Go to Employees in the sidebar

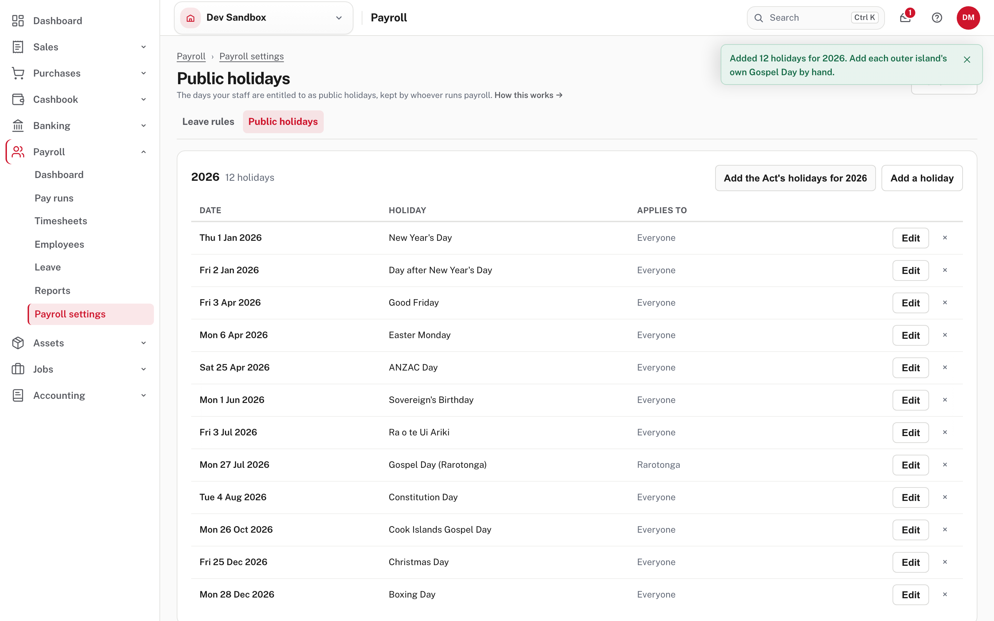pyautogui.click(x=59, y=244)
